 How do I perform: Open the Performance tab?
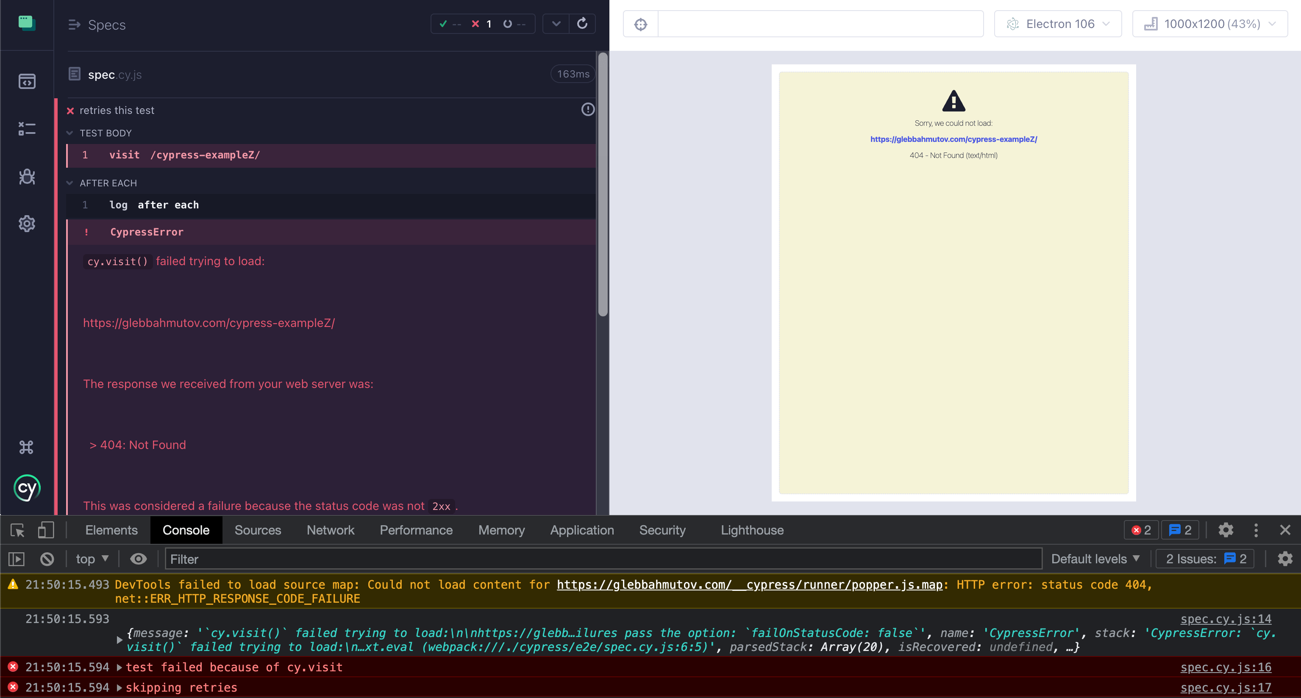416,530
